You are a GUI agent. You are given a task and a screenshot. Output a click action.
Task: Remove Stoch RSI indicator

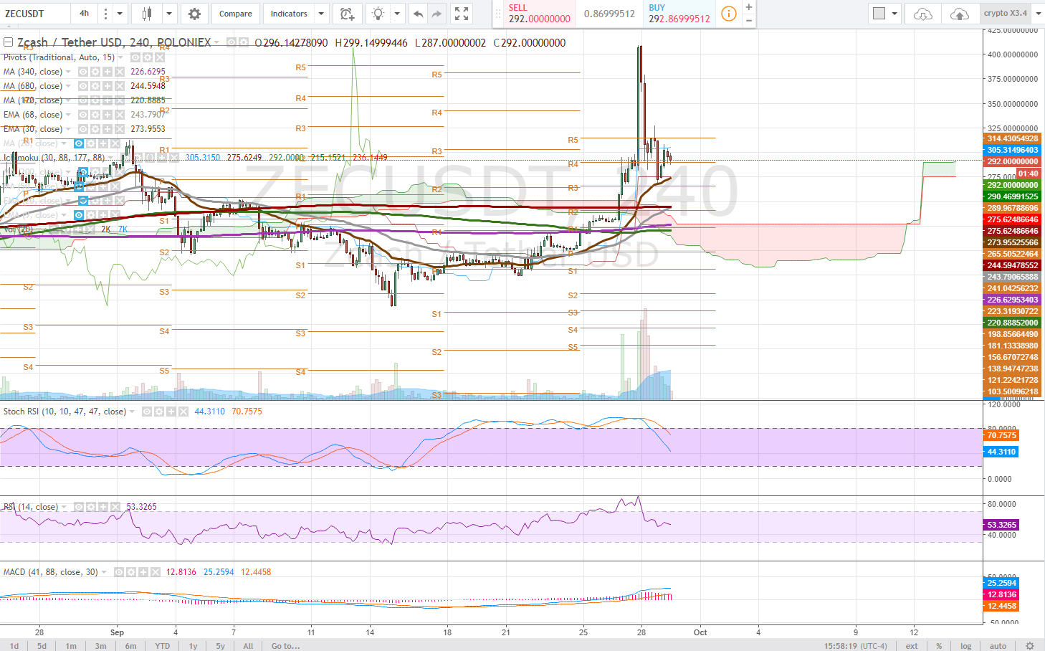[x=183, y=412]
